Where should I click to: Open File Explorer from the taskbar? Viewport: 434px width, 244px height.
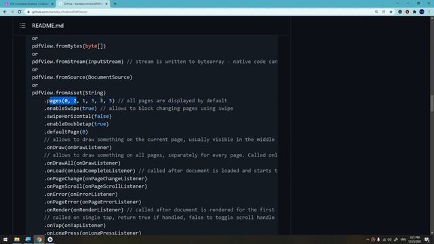pos(17,239)
